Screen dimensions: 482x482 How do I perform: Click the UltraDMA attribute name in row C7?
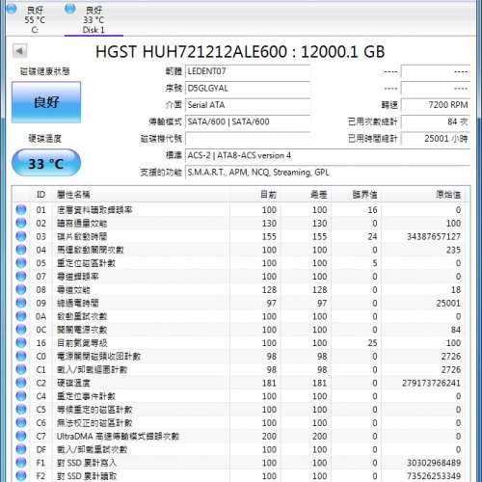(x=118, y=437)
